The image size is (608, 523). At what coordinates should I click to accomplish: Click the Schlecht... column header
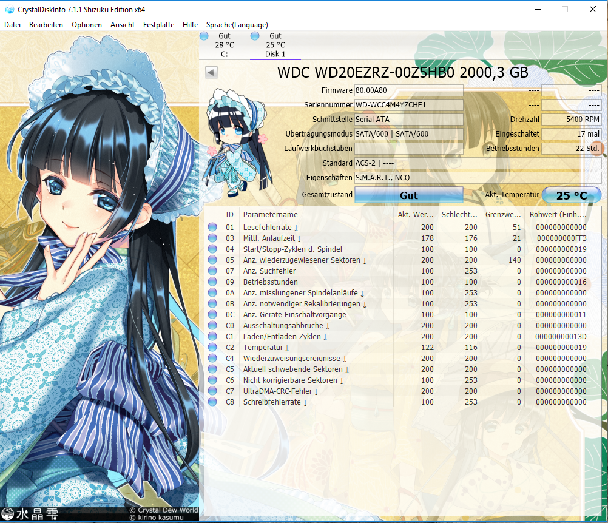point(459,214)
